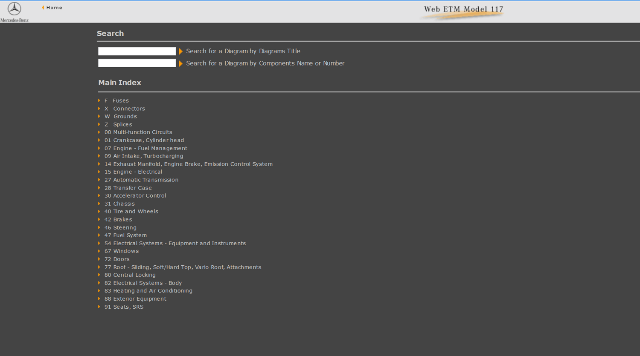This screenshot has width=640, height=356.
Task: Open 27 Automatic Transmission
Action: click(142, 180)
